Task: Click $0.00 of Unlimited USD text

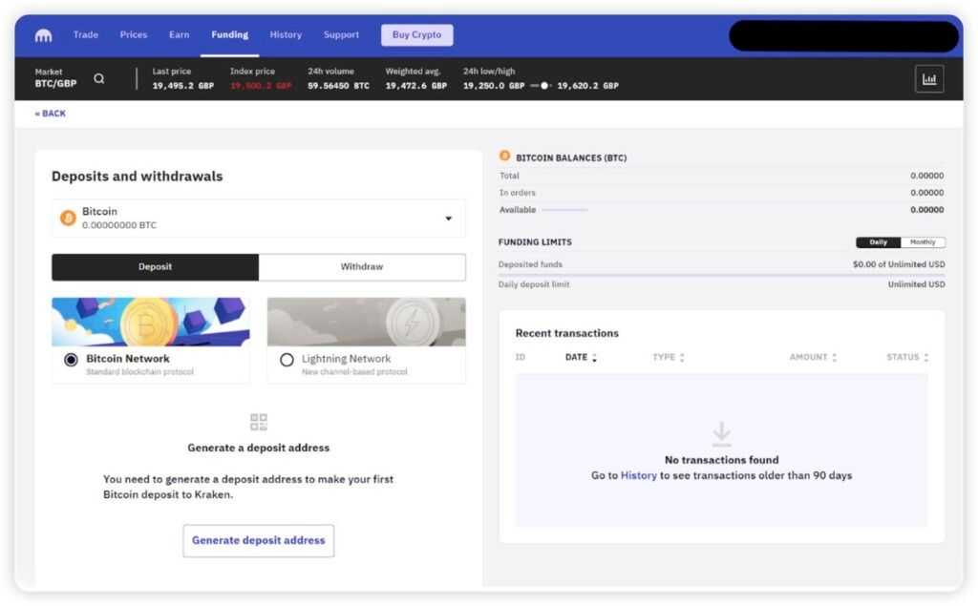Action: coord(899,264)
